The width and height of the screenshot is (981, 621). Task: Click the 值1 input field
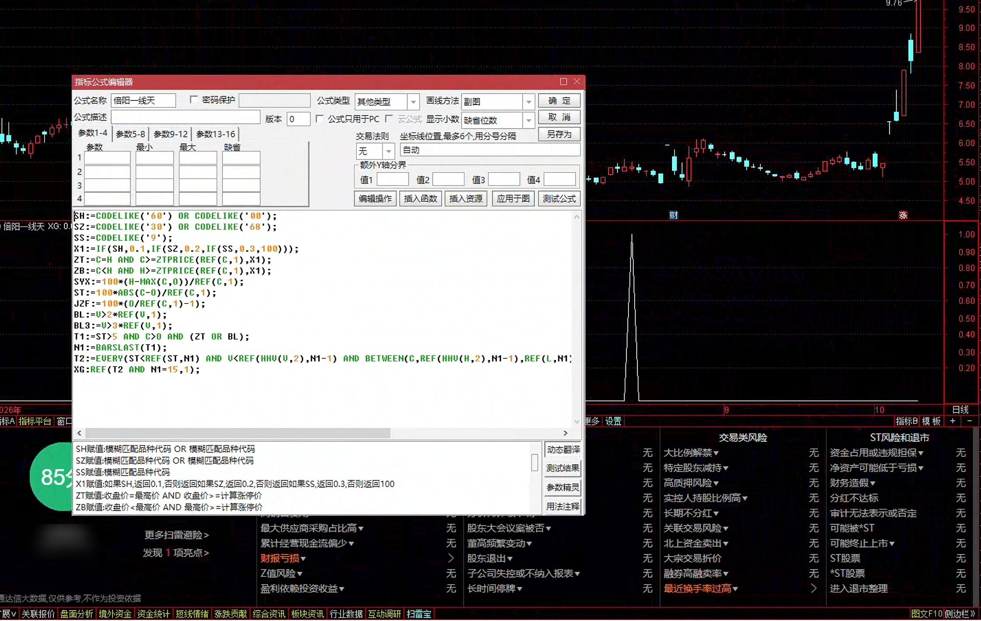(393, 179)
